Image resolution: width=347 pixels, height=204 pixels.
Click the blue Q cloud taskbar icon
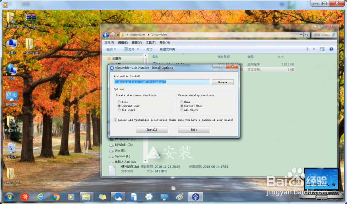click(118, 197)
